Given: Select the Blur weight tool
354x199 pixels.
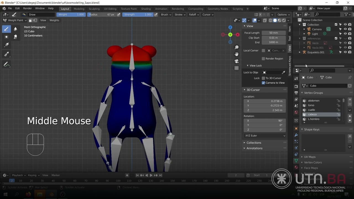Looking at the screenshot, I should [15, 29].
